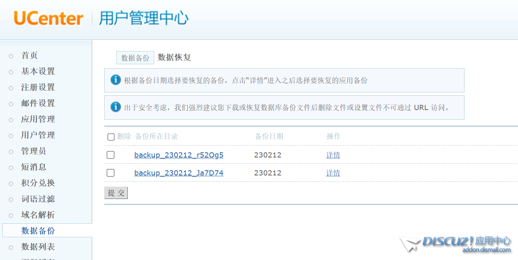Toggle the select-all 删除 checkbox

111,137
